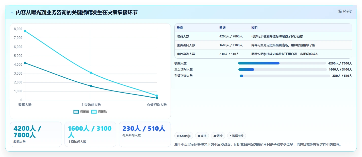Click table cell 4200人 / 7800人
Viewport: 362px width, 157px height.
click(x=231, y=36)
